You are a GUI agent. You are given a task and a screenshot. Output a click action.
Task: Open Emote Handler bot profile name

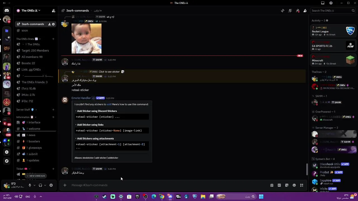click(x=81, y=98)
